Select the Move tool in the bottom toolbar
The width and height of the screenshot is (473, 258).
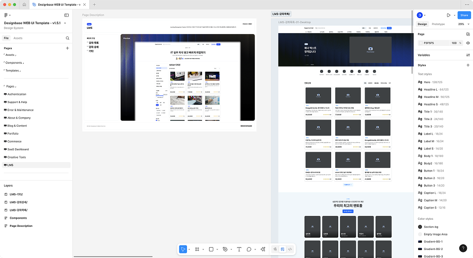click(183, 249)
